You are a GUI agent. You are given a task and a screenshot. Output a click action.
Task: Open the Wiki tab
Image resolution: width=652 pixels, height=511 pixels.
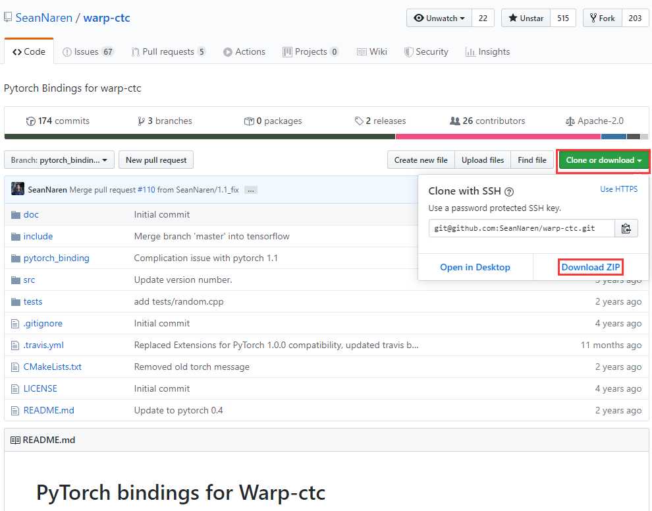coord(372,51)
